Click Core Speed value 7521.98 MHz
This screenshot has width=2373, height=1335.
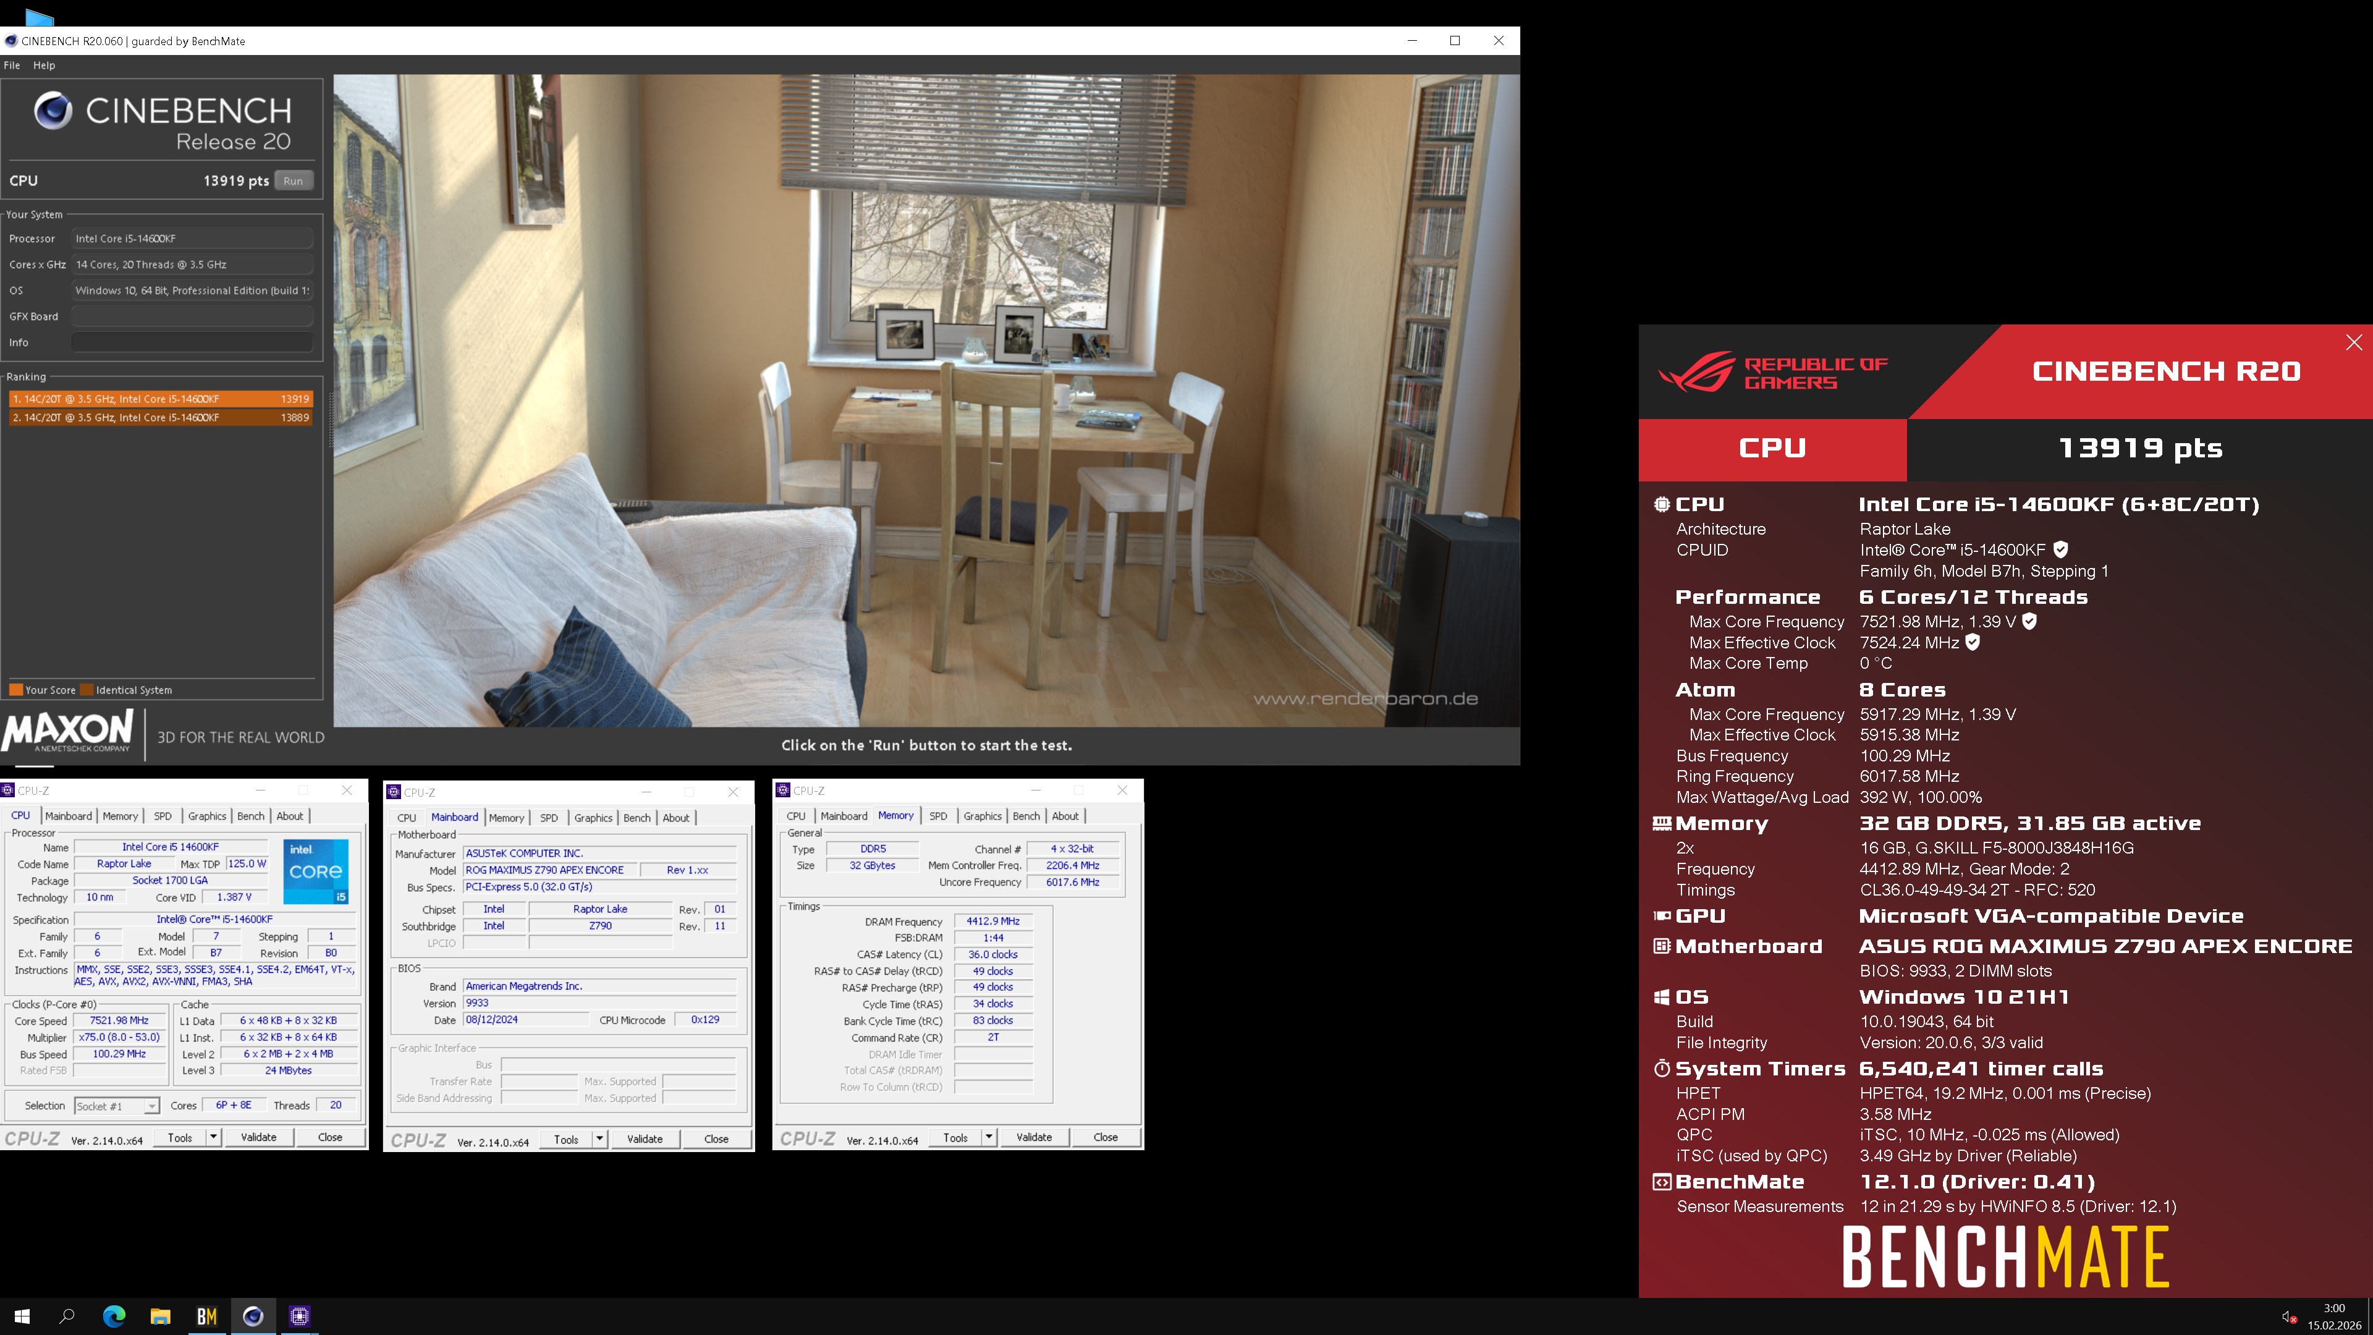pos(119,1021)
